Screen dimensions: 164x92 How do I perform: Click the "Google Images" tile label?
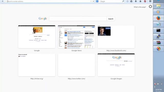116,79
